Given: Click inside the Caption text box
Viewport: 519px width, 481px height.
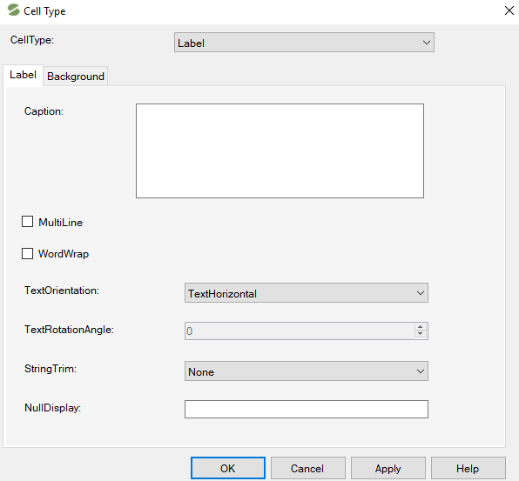Looking at the screenshot, I should pos(280,151).
